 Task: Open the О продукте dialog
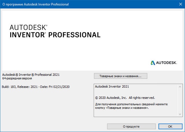[x=131, y=126]
